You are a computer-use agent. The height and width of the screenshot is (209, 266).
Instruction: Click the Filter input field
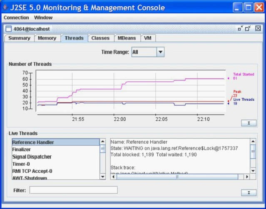pos(73,190)
